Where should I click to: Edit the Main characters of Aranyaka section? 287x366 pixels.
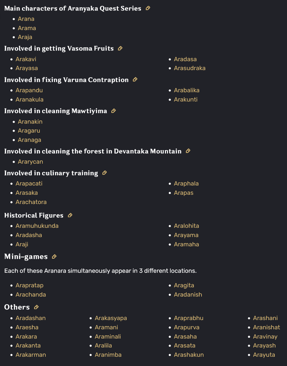(x=148, y=8)
